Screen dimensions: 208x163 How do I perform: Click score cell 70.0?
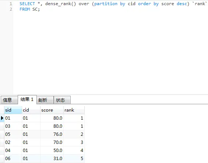click(x=52, y=142)
